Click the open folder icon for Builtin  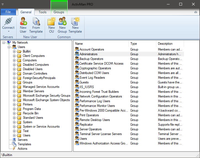click(19, 51)
